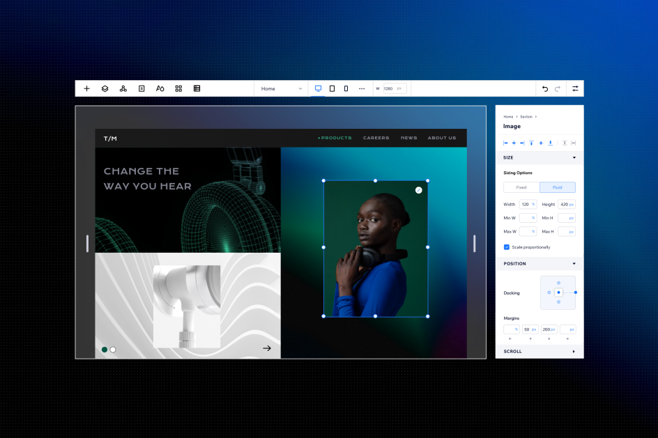Click the Undo arrow

pos(545,88)
